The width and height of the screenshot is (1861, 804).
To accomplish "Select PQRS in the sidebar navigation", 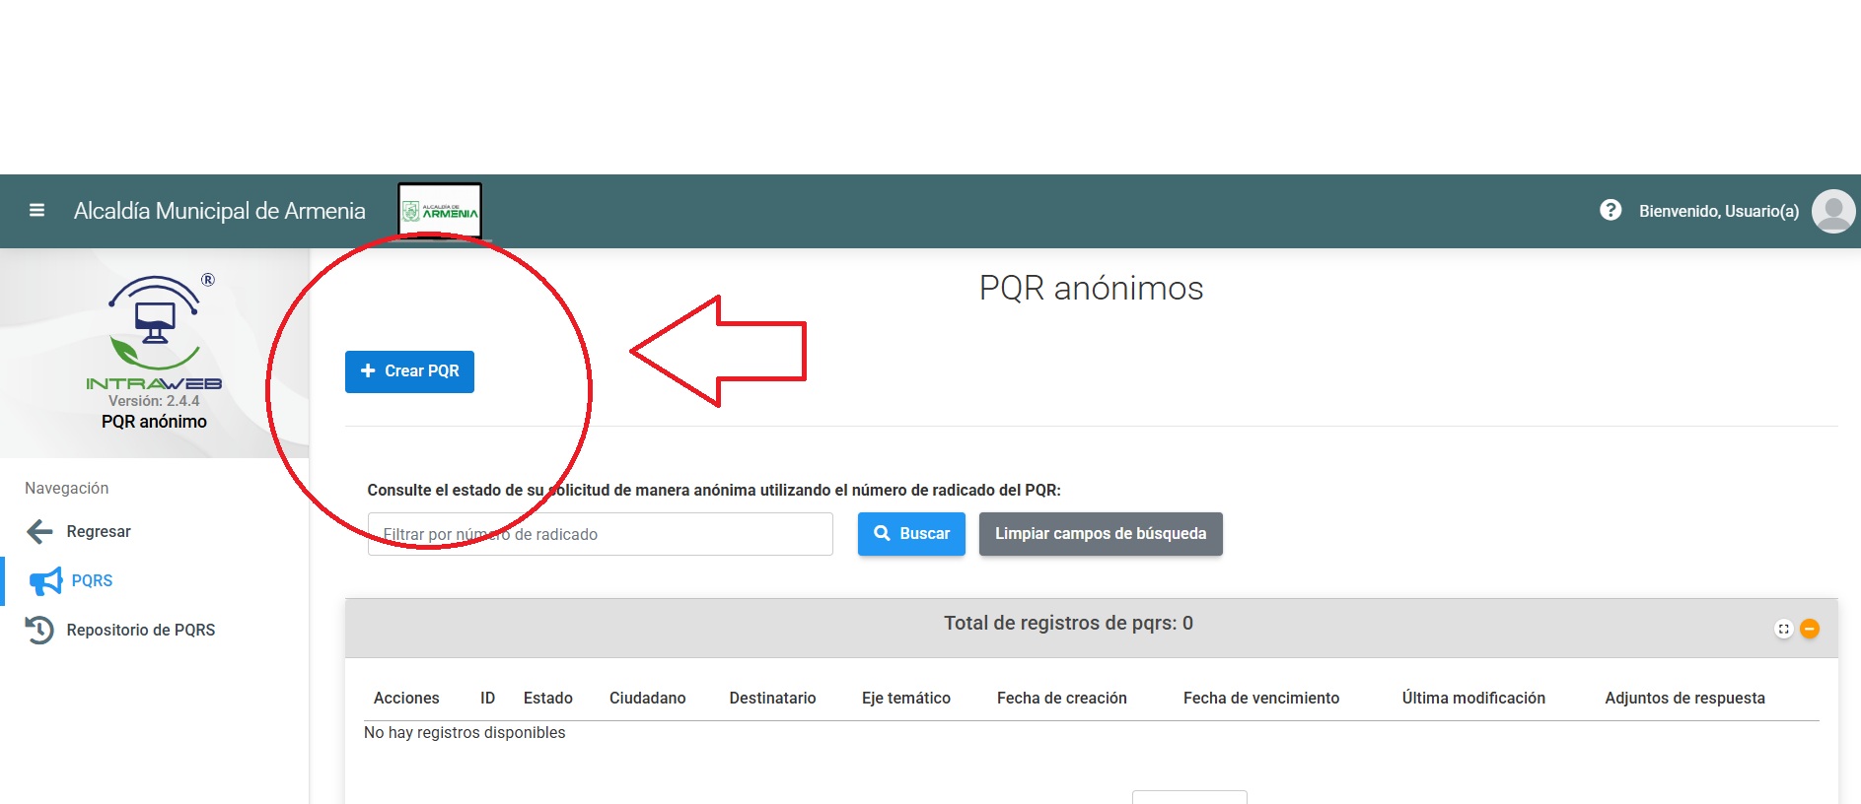I will pos(92,581).
